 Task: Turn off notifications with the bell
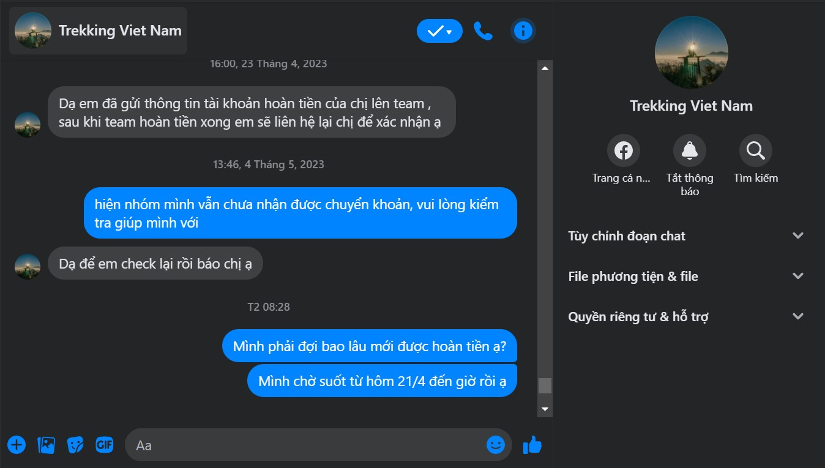click(x=689, y=150)
